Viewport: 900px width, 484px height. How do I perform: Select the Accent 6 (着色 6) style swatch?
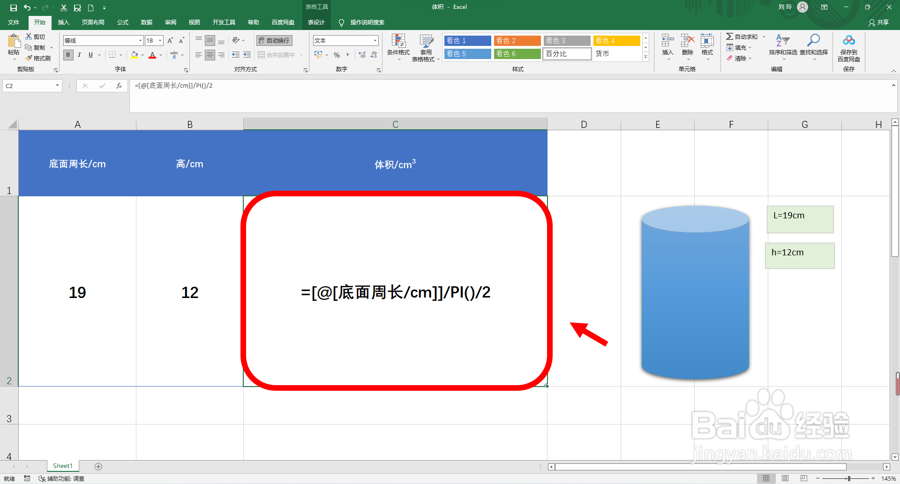click(517, 54)
